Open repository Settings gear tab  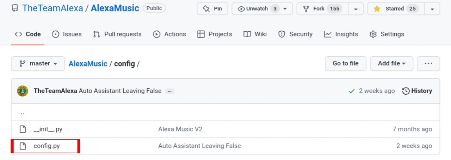coord(387,34)
